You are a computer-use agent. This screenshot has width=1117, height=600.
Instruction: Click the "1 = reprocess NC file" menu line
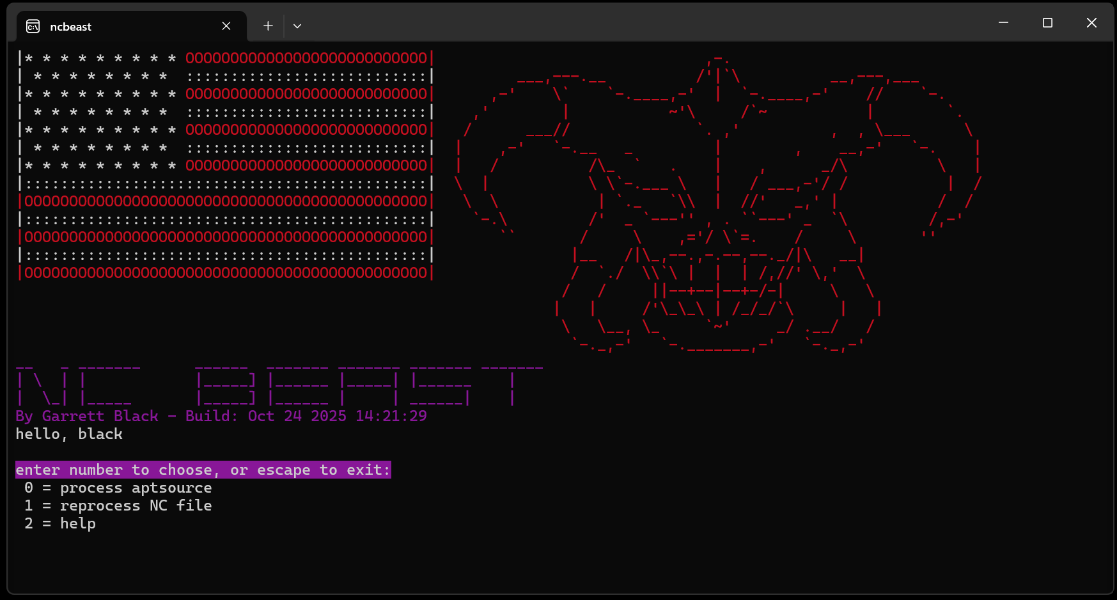pos(118,506)
